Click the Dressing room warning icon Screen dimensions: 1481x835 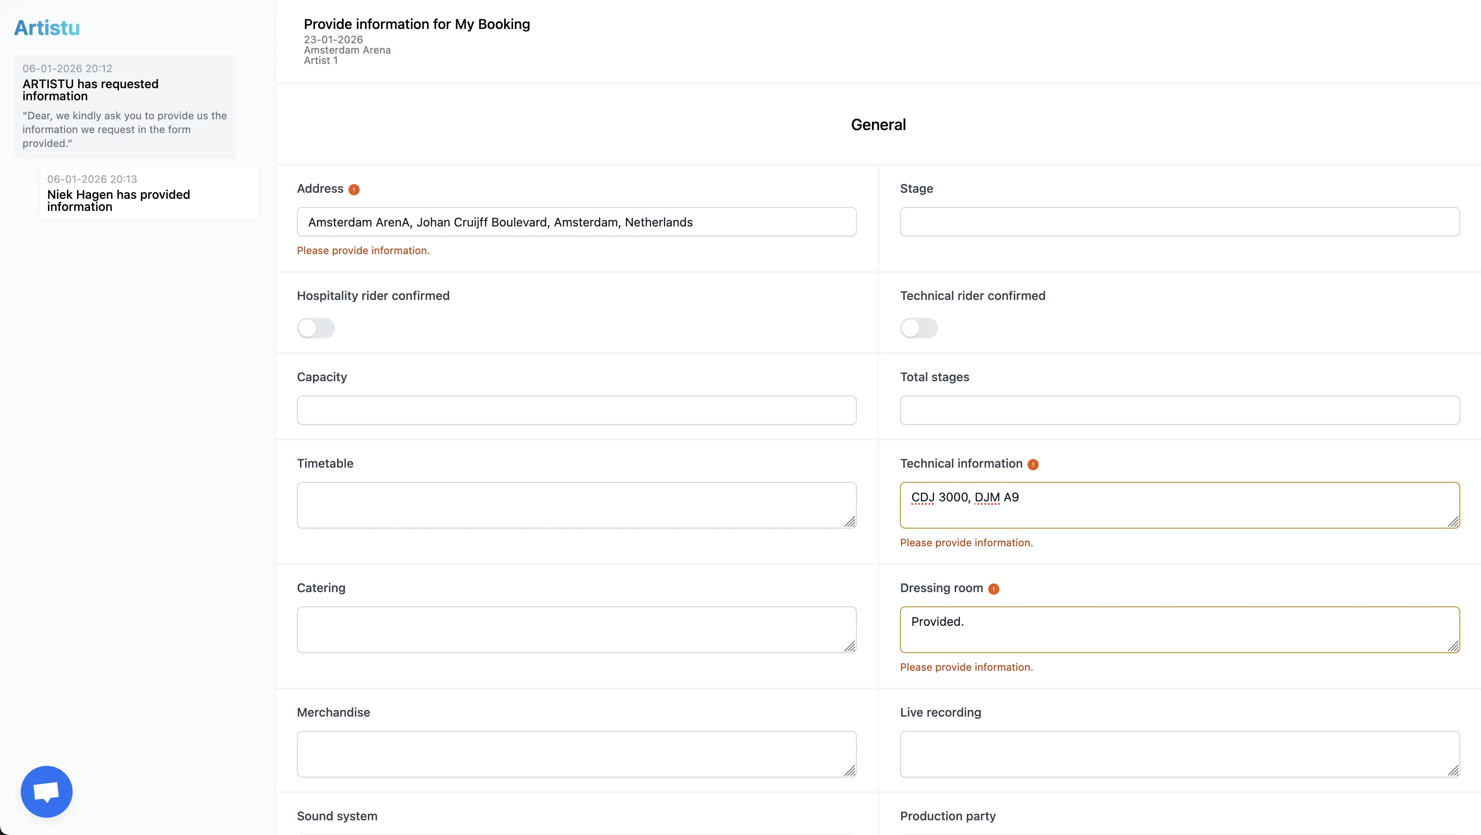point(993,589)
